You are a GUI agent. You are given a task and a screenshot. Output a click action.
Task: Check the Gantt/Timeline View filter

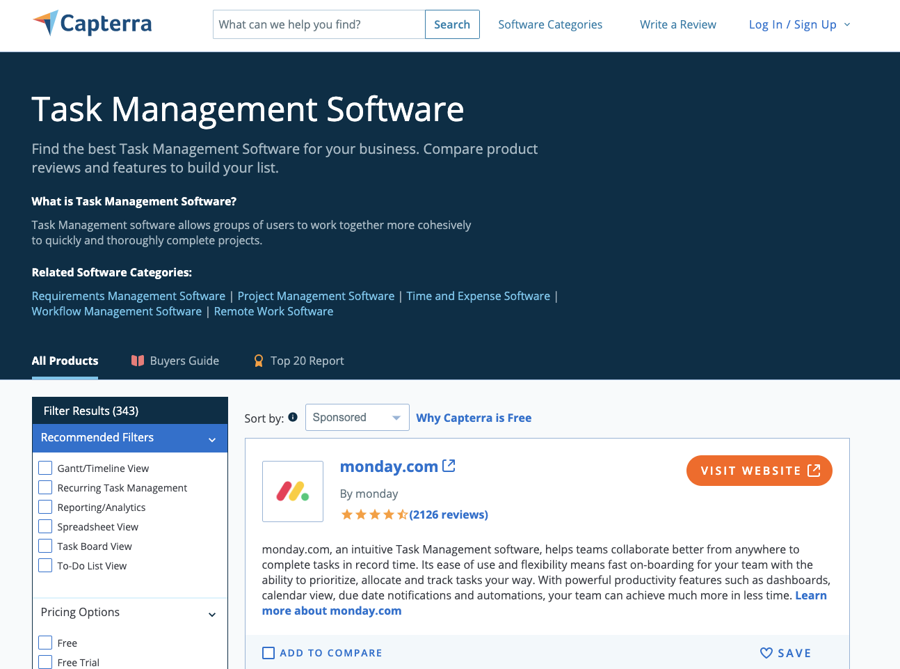45,468
